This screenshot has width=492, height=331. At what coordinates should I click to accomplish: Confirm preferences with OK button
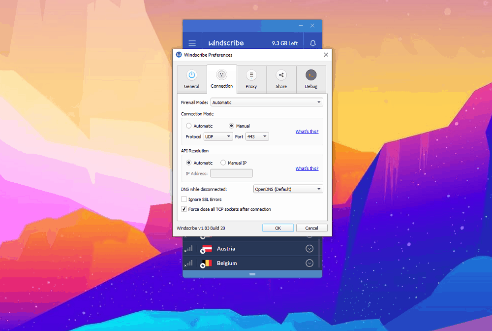pyautogui.click(x=278, y=228)
